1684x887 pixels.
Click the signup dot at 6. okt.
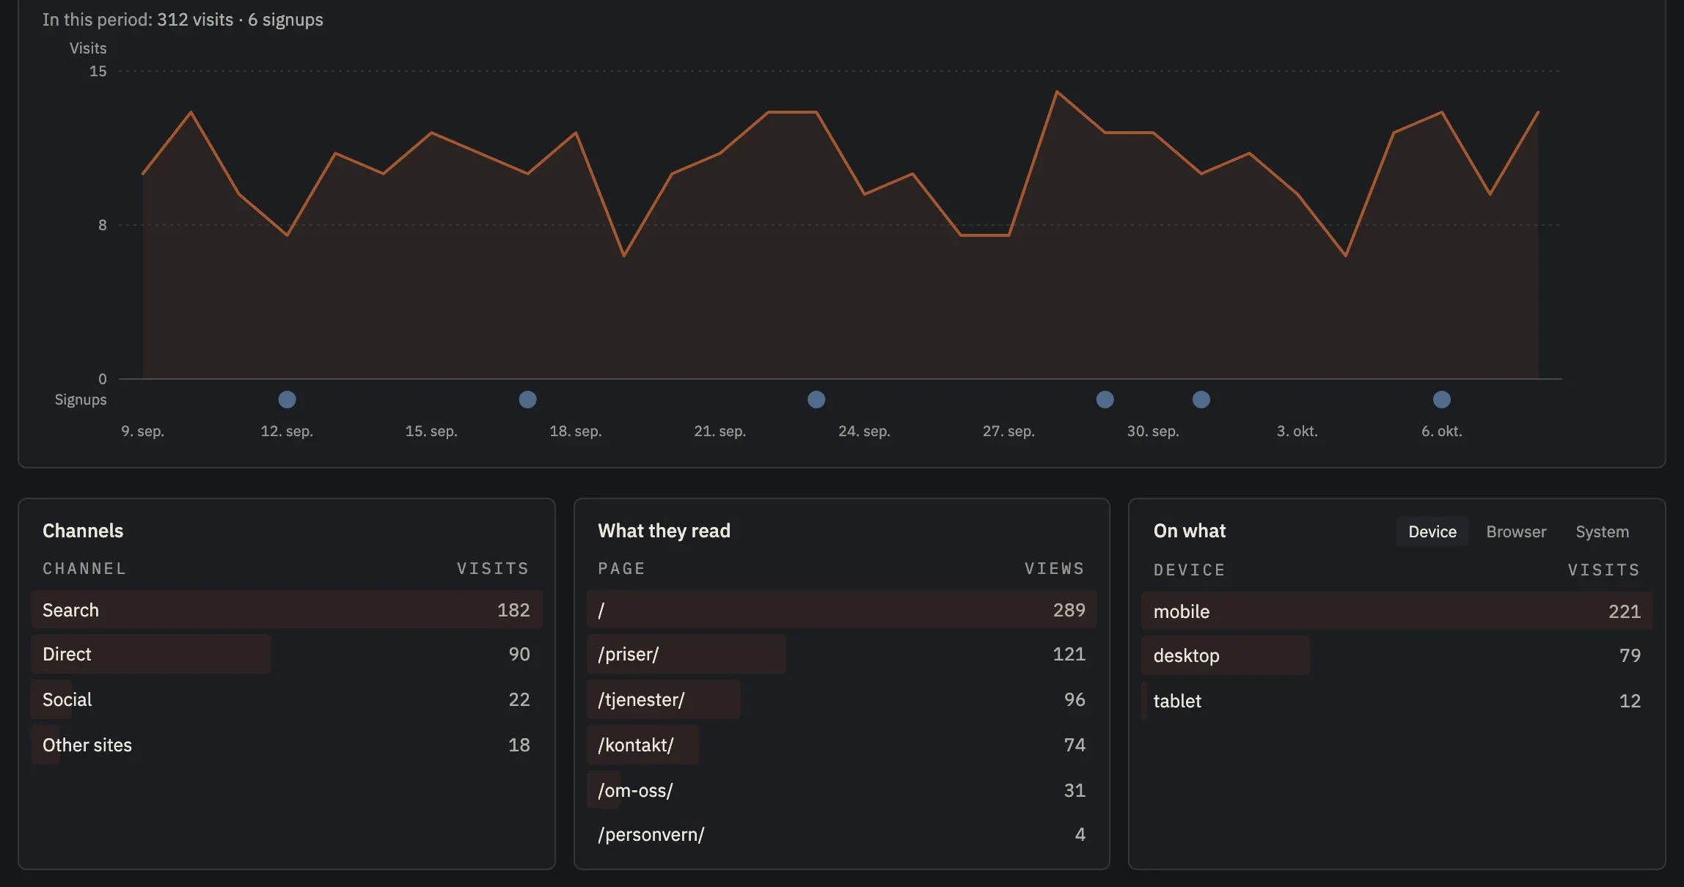1441,400
